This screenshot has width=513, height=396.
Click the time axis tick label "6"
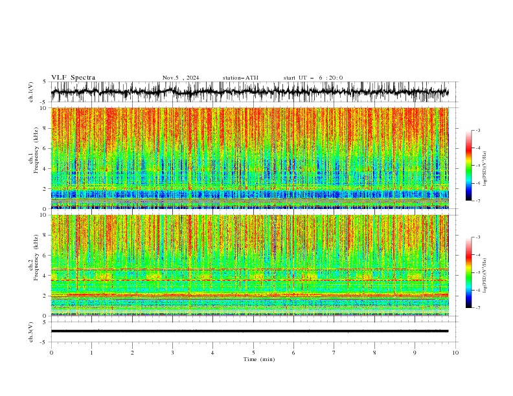pos(293,353)
